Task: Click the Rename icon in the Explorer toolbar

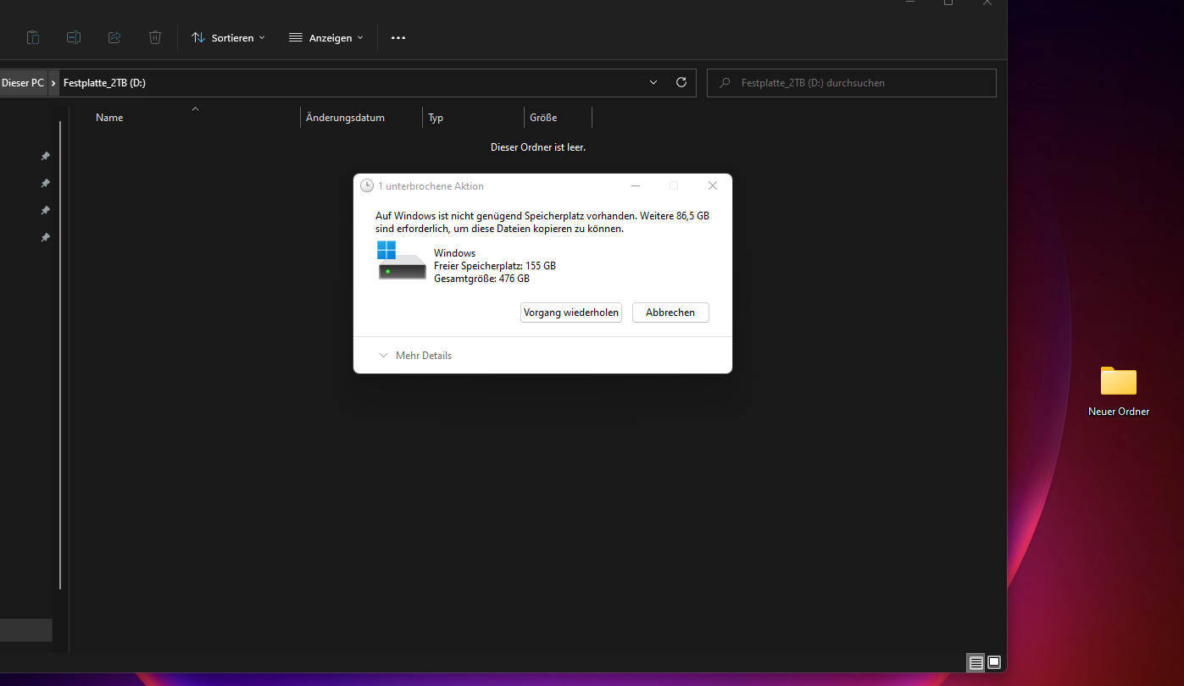Action: point(74,37)
